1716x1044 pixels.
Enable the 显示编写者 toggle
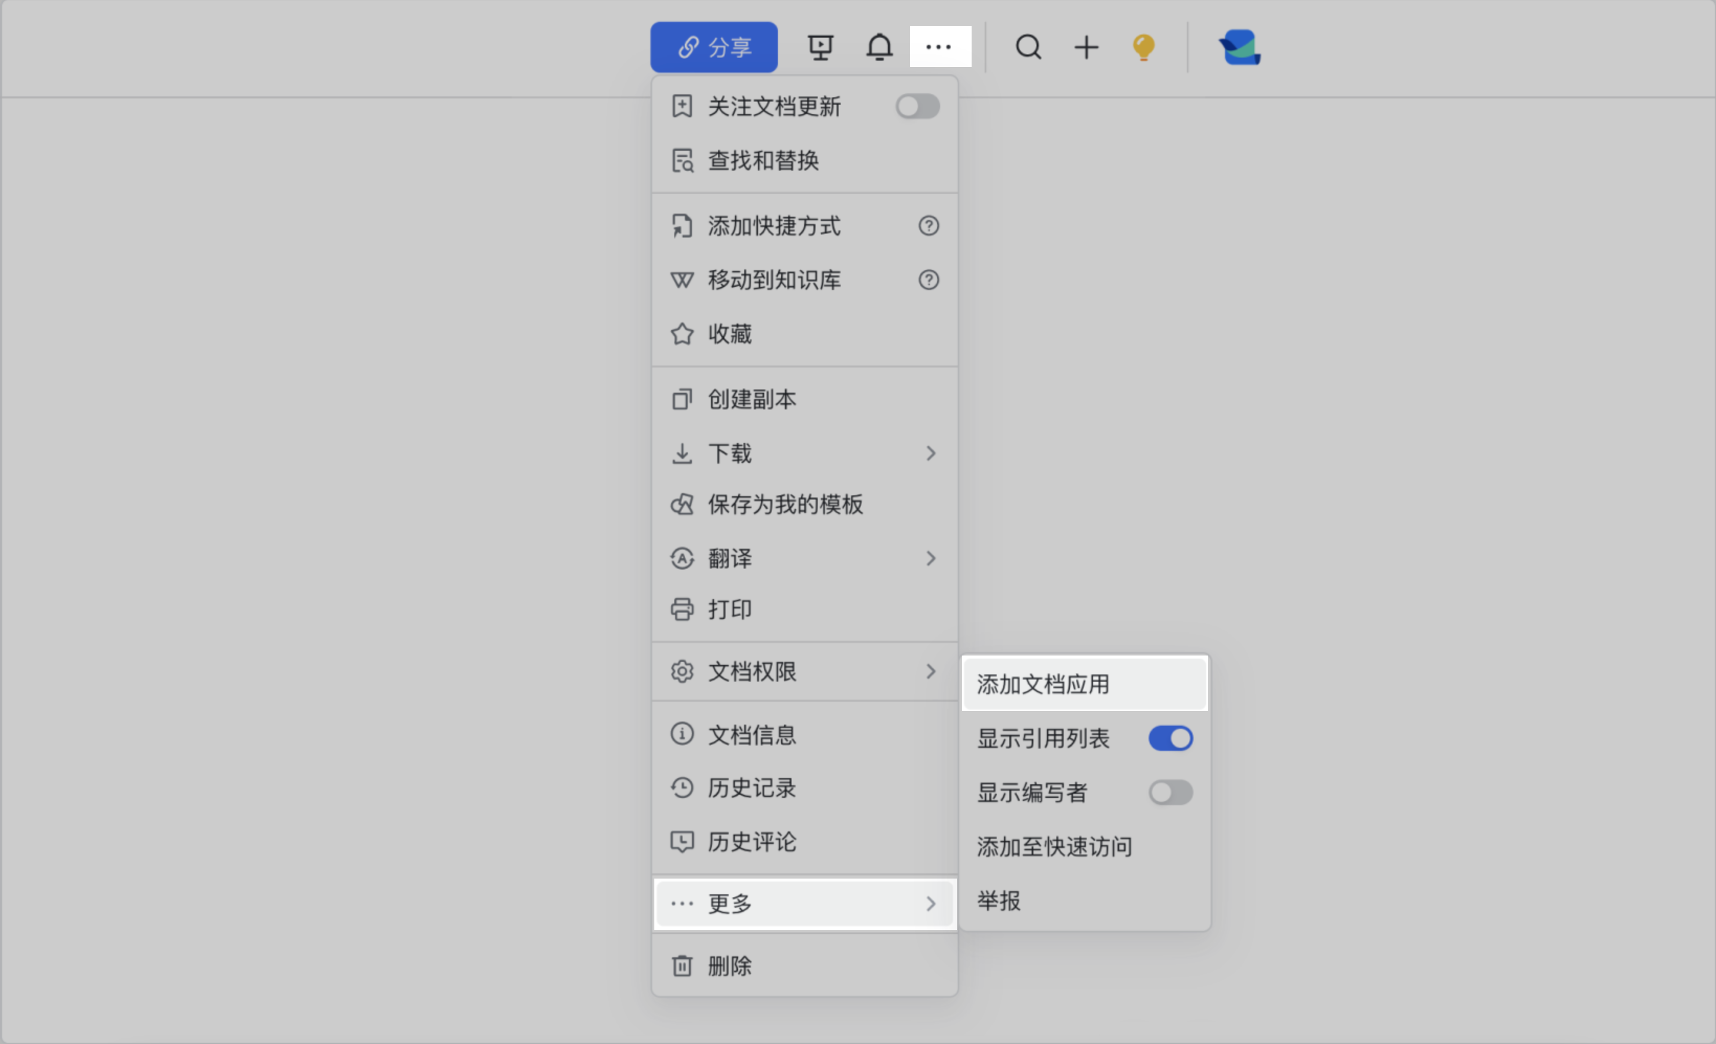(x=1170, y=793)
